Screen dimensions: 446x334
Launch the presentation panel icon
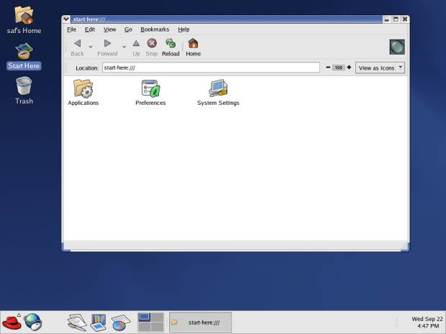[99, 323]
